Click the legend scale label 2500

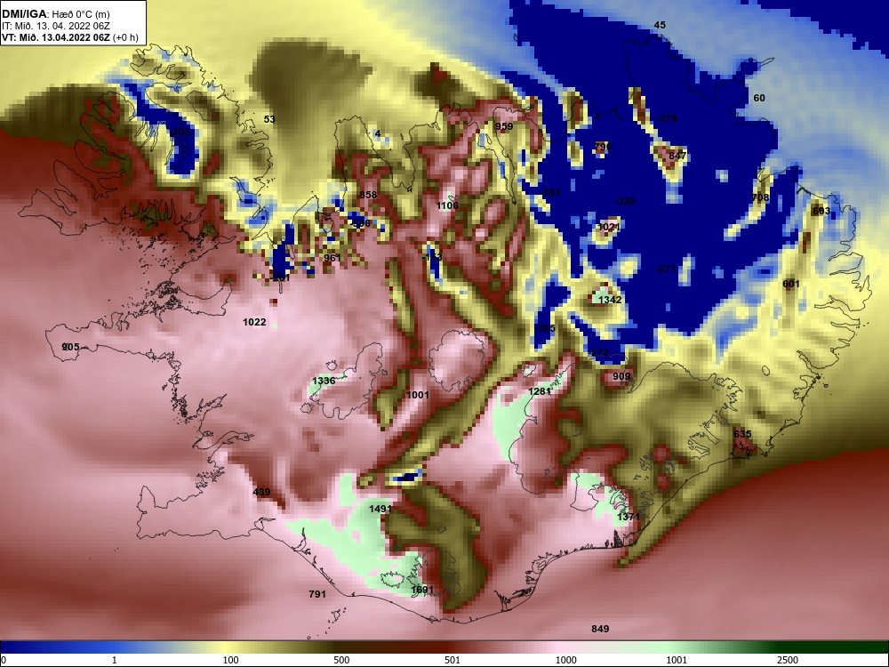[x=788, y=660]
